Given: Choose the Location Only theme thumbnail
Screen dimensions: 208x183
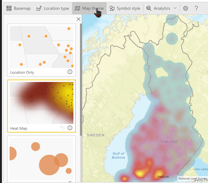Looking at the screenshot, I should point(42,47).
